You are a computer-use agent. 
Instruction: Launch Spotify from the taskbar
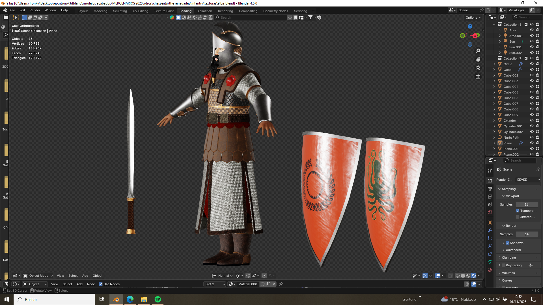click(158, 299)
